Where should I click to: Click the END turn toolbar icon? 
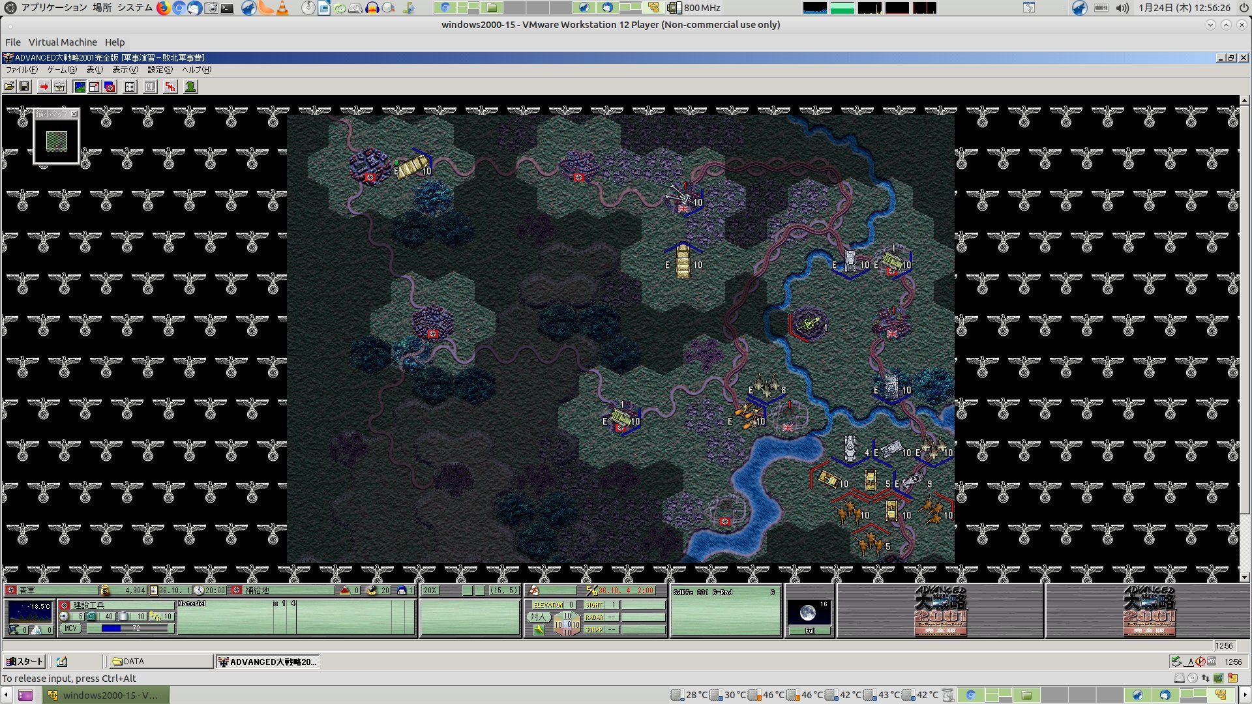[x=170, y=87]
